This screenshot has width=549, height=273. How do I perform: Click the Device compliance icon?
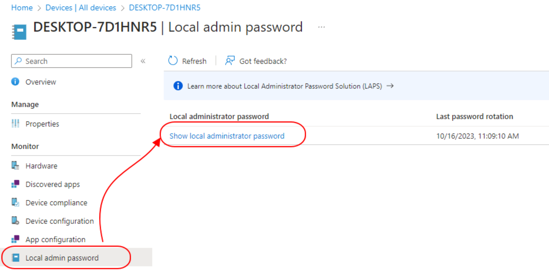tap(15, 202)
